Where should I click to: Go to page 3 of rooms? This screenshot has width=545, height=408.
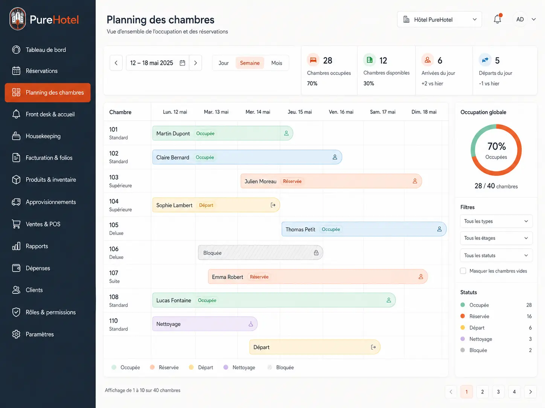click(x=498, y=392)
